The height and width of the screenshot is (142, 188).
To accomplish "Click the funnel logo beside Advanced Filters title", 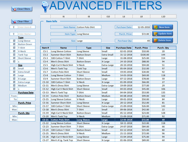I will click(x=46, y=7).
